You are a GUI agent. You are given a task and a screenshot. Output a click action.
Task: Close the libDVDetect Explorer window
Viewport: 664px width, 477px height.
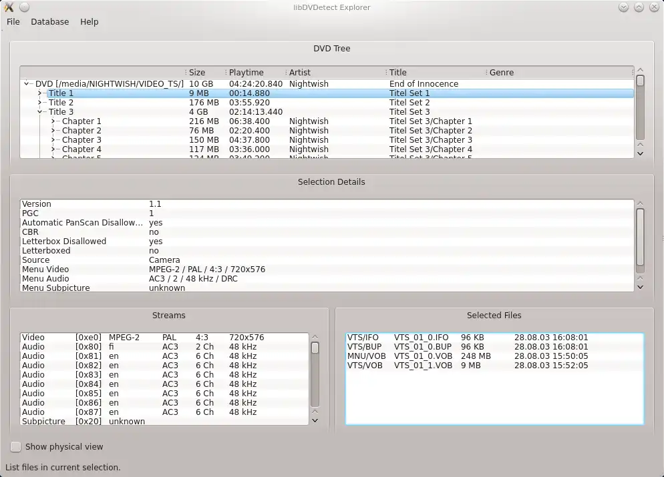pyautogui.click(x=654, y=7)
